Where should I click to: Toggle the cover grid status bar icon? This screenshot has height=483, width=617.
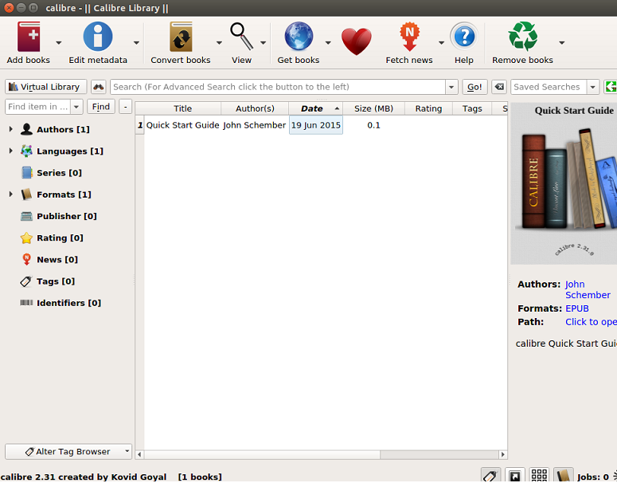point(539,476)
